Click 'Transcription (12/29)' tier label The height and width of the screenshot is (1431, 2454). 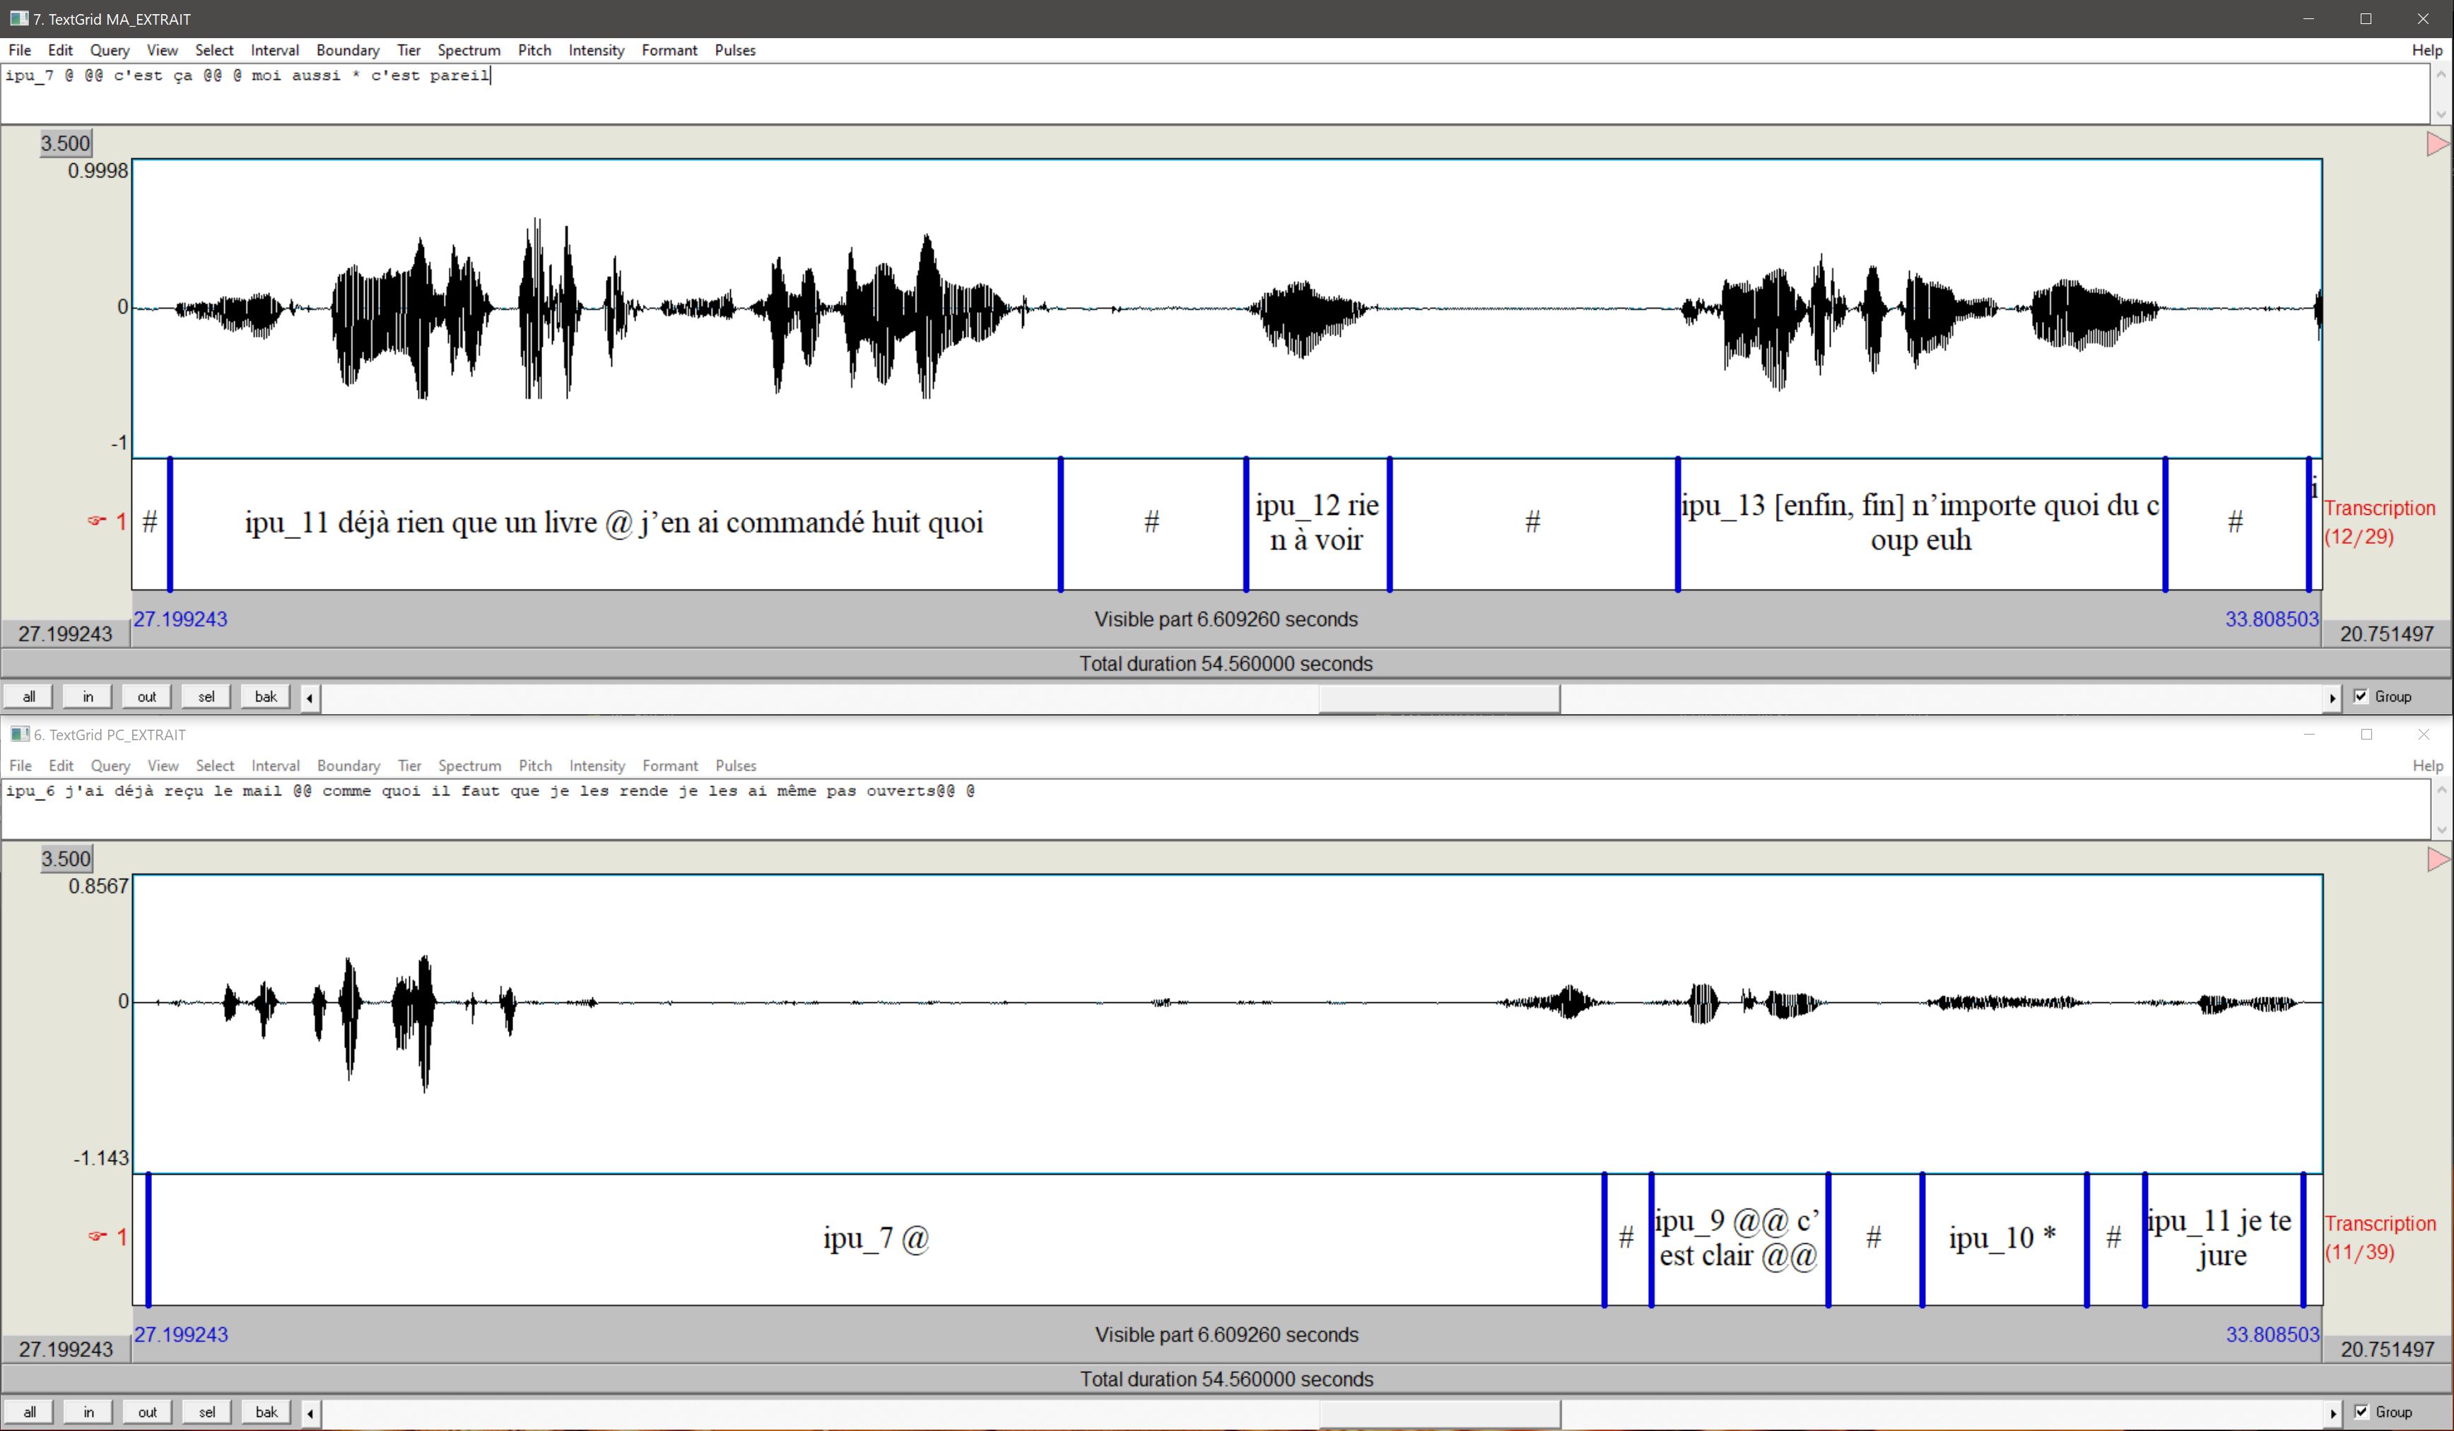[x=2379, y=522]
